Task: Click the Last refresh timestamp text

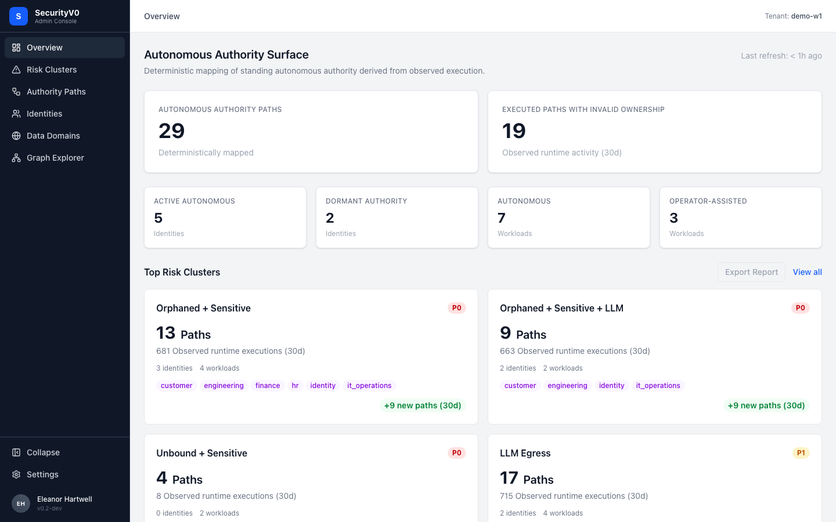Action: click(x=781, y=56)
